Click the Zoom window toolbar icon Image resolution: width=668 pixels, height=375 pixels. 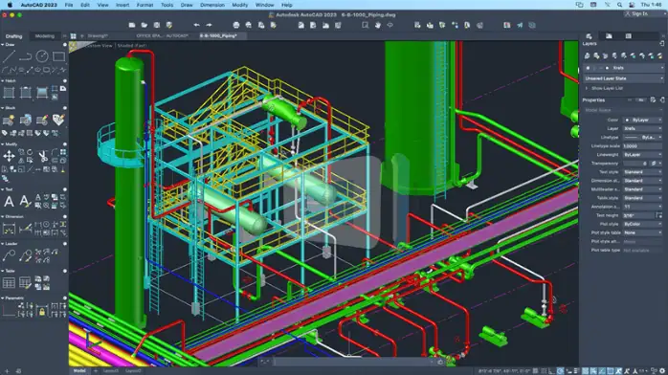365,25
